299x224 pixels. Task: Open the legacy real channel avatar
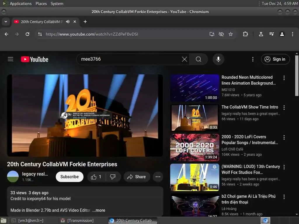tap(13, 176)
